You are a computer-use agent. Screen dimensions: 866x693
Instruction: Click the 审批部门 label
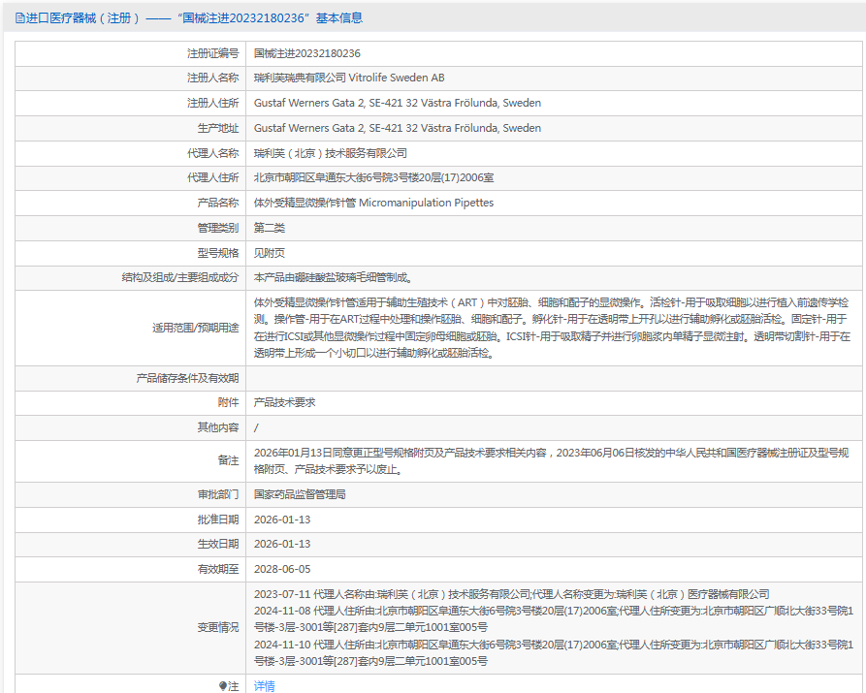tap(218, 494)
